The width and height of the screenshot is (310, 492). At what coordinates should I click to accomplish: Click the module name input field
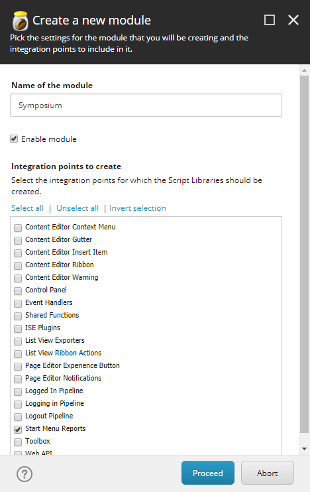146,105
